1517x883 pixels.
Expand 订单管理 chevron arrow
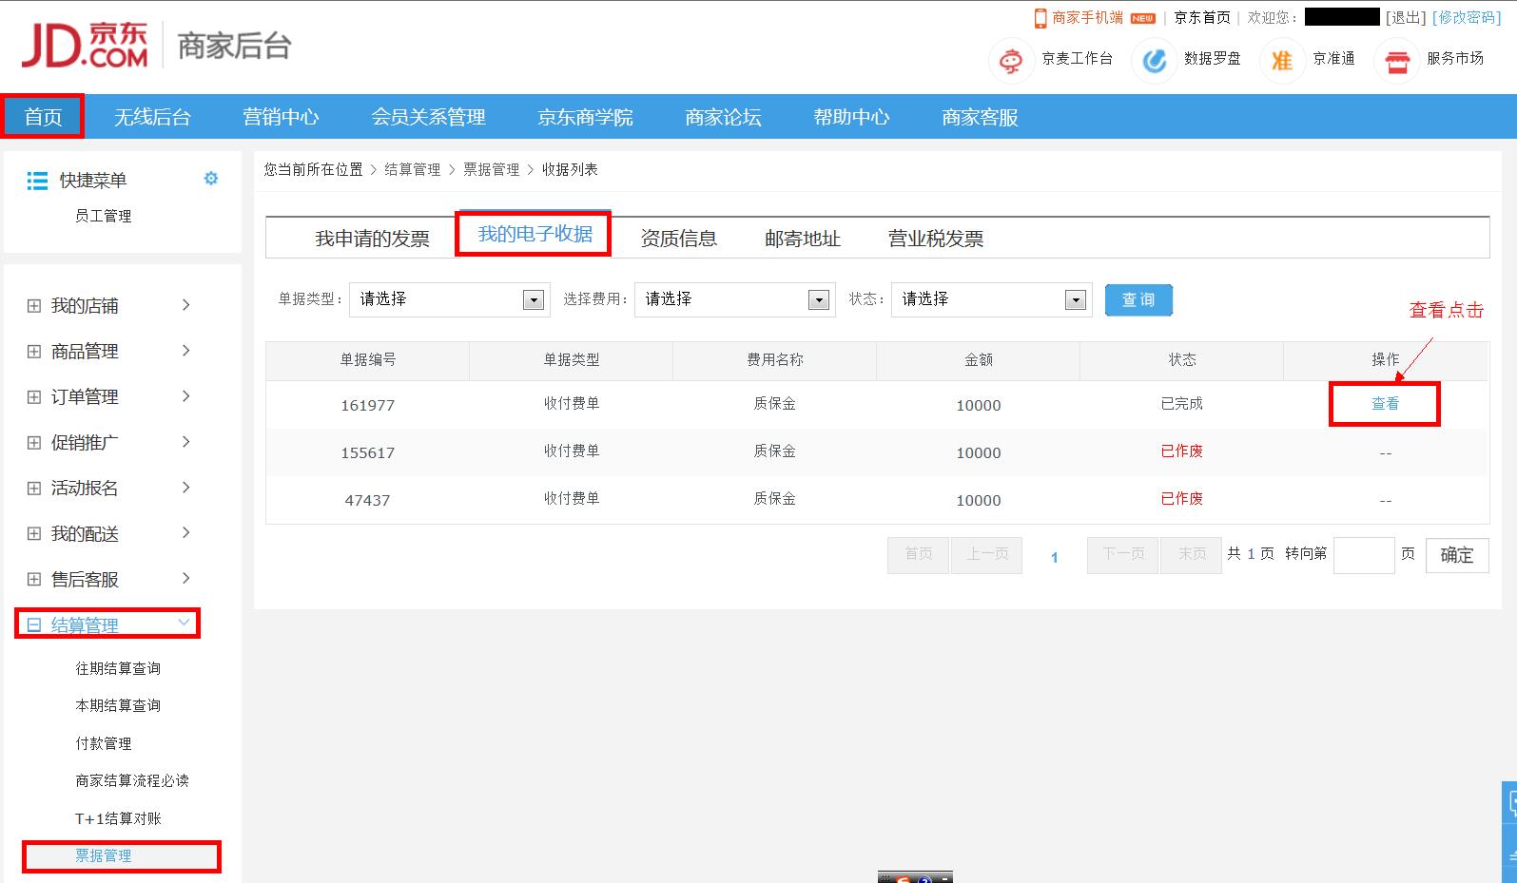pos(186,396)
